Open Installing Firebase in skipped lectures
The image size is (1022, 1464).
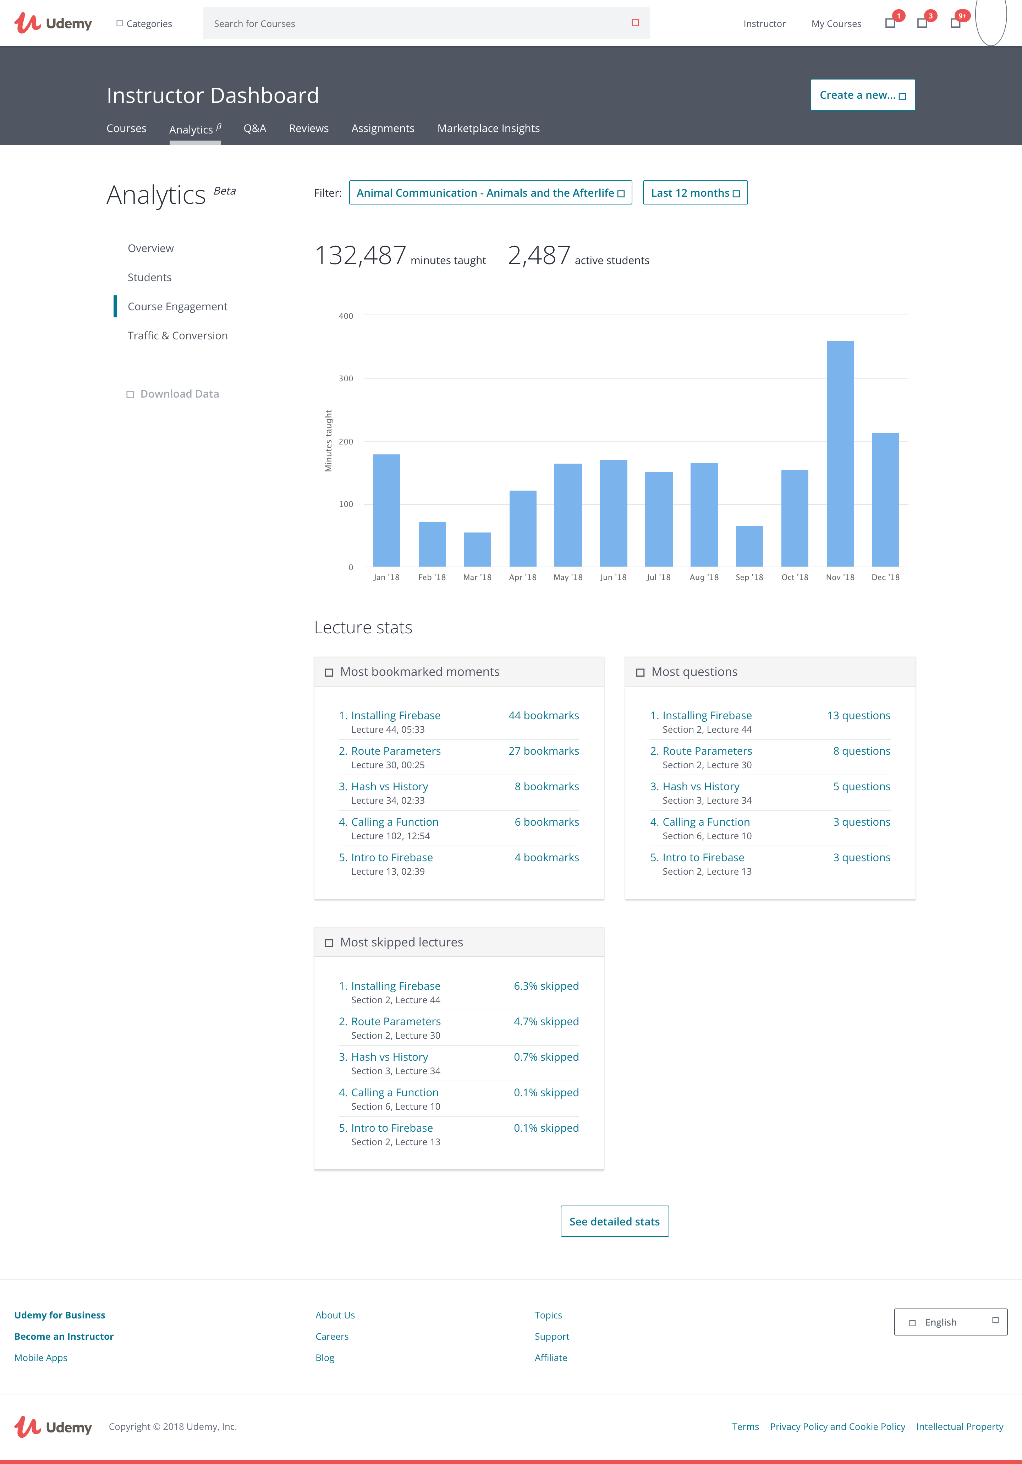click(396, 986)
